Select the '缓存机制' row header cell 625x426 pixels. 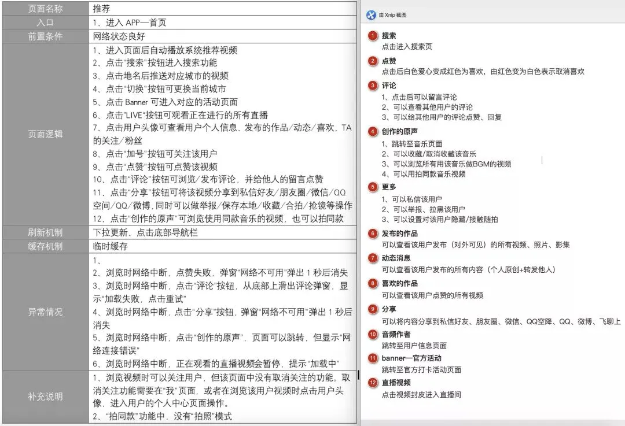(x=46, y=246)
